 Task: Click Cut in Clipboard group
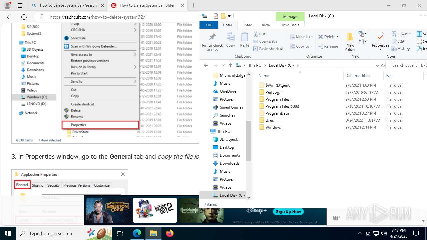259,34
